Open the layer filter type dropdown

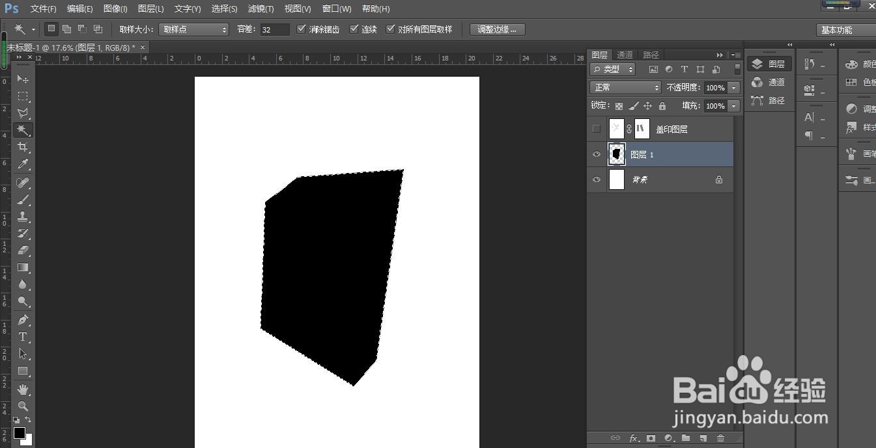(x=613, y=69)
